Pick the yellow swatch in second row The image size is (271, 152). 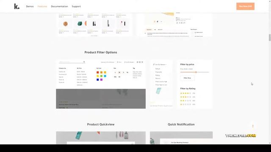(x=98, y=76)
